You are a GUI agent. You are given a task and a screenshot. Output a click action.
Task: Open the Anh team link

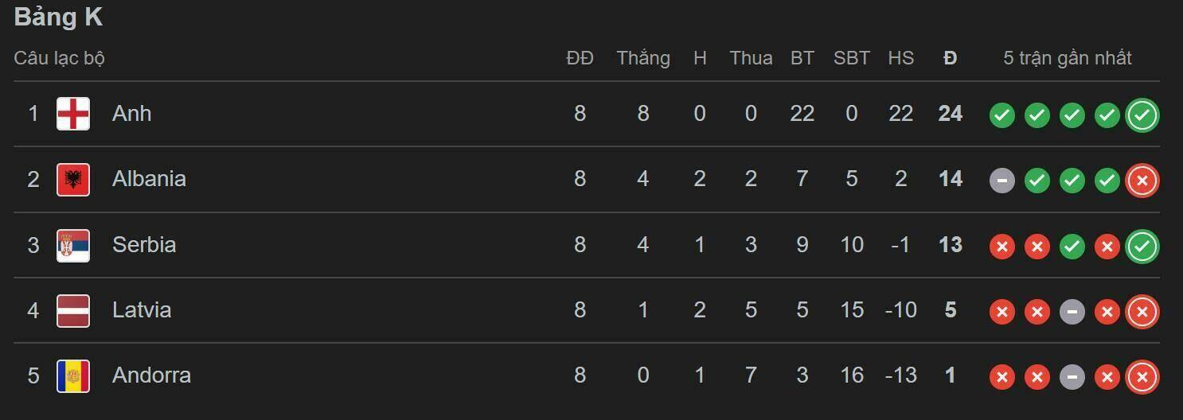pyautogui.click(x=131, y=114)
